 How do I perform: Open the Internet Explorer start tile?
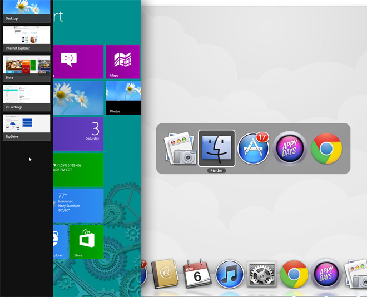pyautogui.click(x=61, y=242)
